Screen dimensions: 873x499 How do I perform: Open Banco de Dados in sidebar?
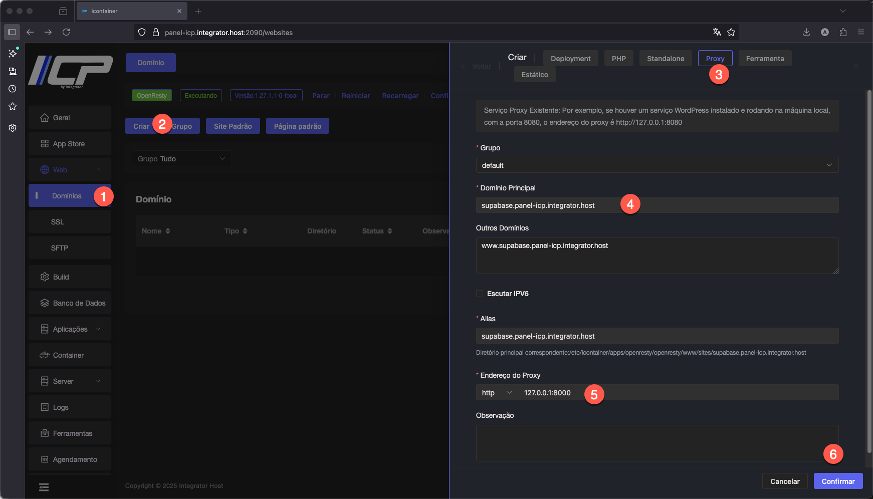[73, 303]
